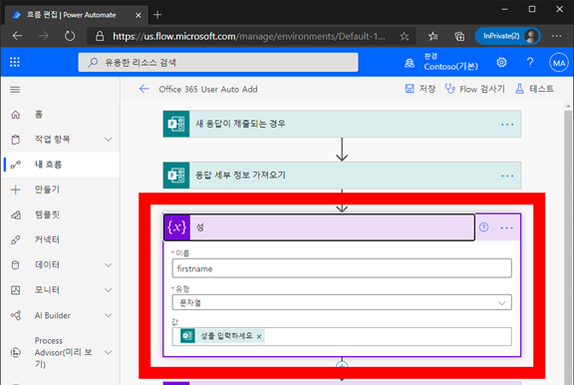Image resolution: width=574 pixels, height=385 pixels.
Task: Click the Forms icon on the 새 응답이 제출되는 경우 step
Action: click(176, 124)
